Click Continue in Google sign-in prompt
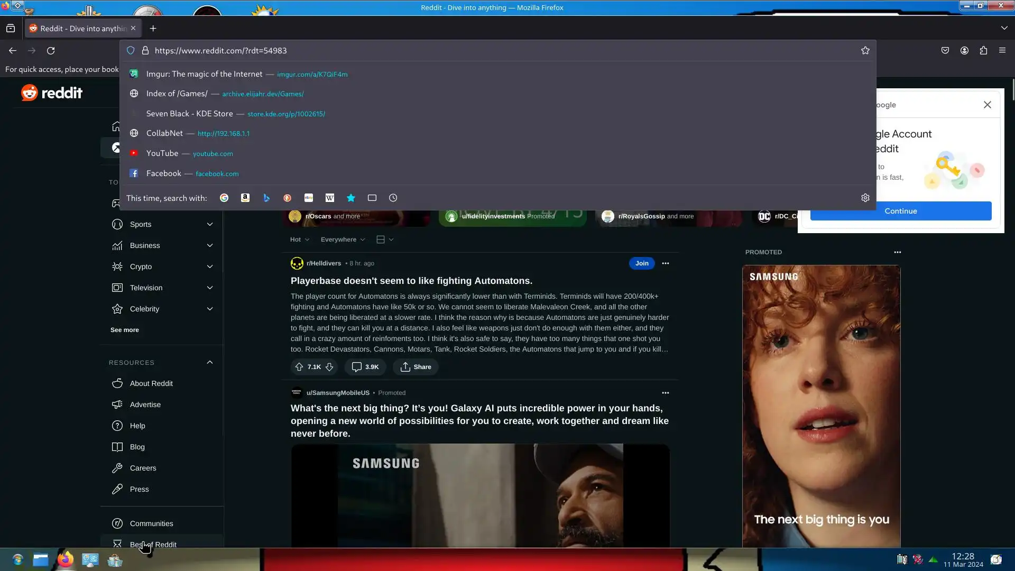 (900, 211)
